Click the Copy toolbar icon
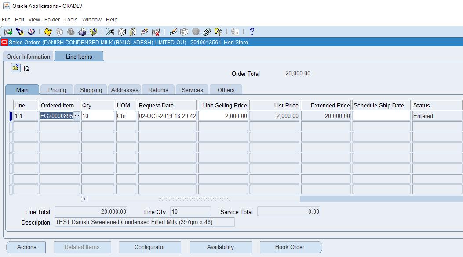Viewport: 463px width, 257px height. (x=122, y=32)
